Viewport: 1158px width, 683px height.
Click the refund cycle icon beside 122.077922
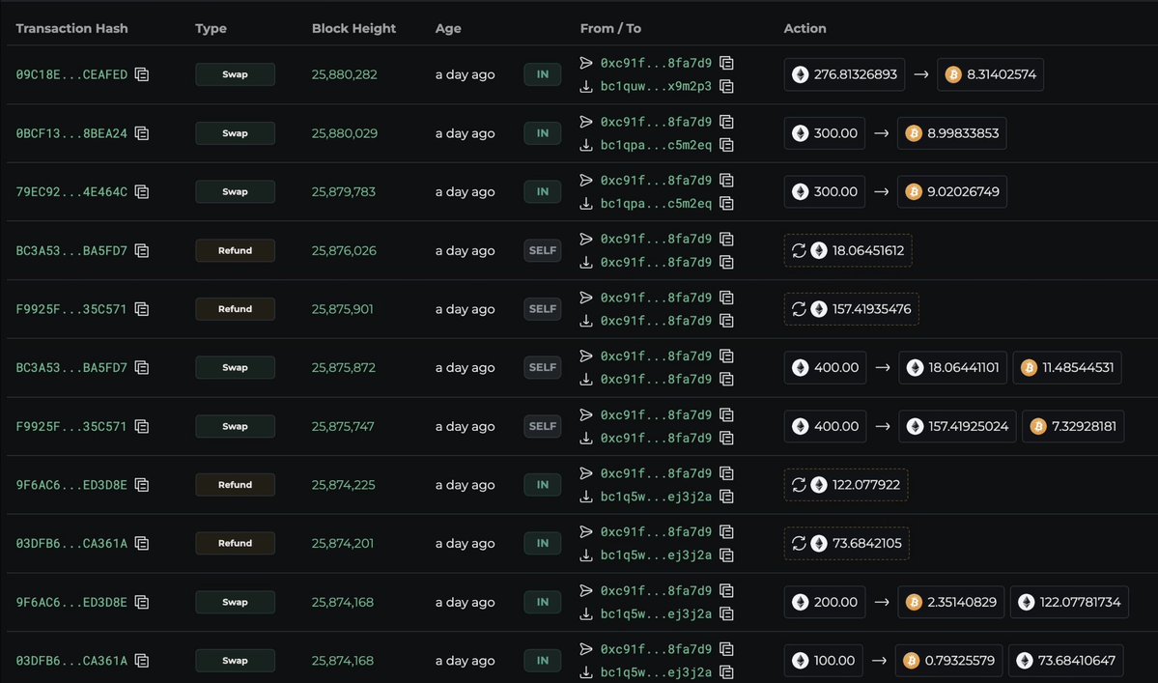click(799, 485)
